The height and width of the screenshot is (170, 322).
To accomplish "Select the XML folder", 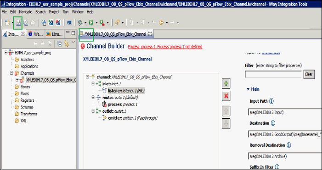I will pos(23,121).
